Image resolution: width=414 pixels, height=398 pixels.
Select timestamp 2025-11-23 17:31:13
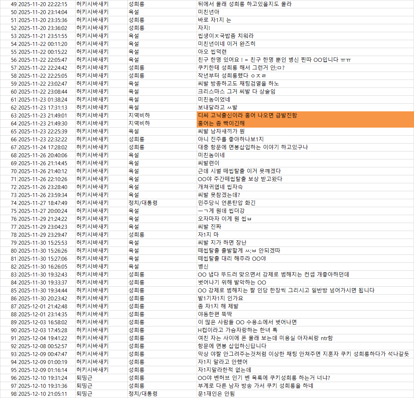(x=46, y=107)
